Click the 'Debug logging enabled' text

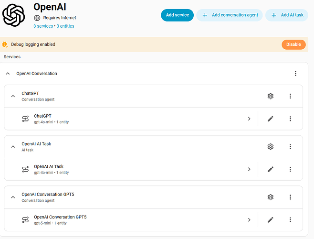pos(33,44)
